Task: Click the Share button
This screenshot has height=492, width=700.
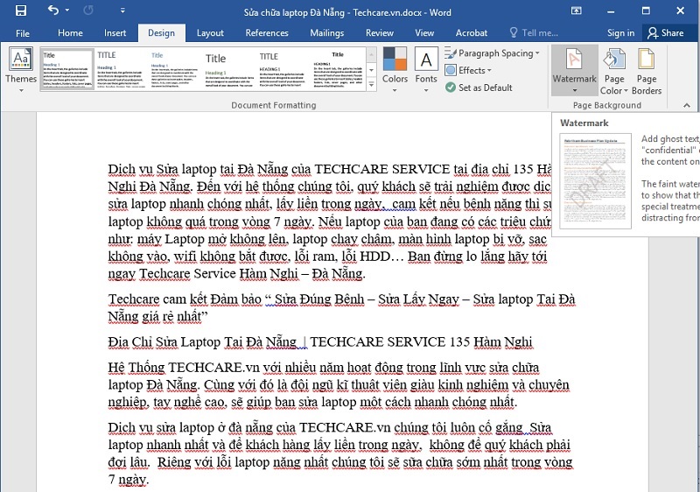Action: tap(666, 33)
